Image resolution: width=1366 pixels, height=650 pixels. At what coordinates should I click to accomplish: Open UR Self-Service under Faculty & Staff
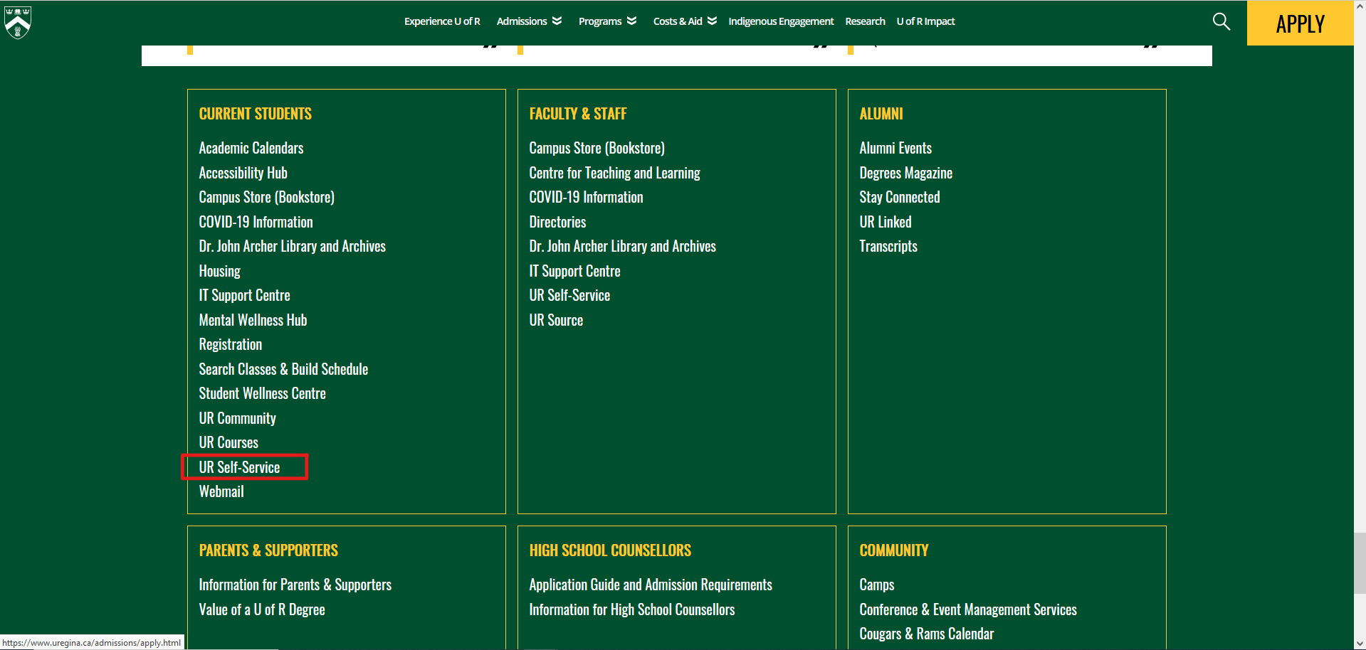point(570,295)
